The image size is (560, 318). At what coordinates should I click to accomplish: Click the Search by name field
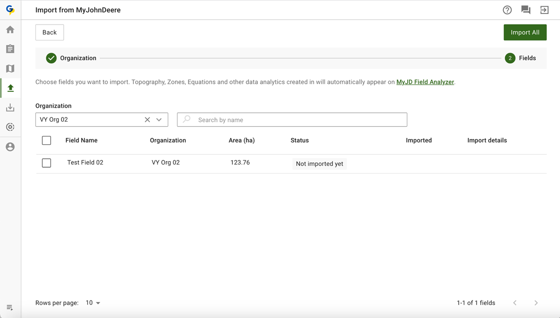coord(297,120)
